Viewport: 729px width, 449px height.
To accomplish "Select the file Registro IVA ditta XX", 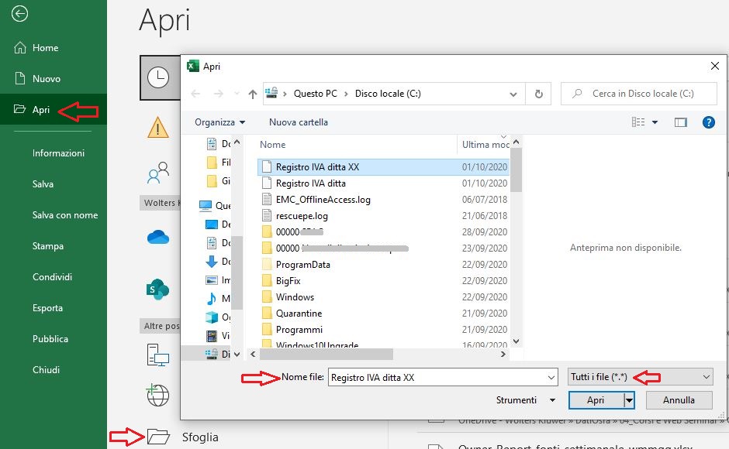I will pos(384,166).
